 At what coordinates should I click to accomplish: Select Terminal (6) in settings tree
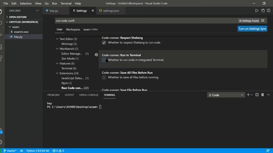(x=69, y=68)
